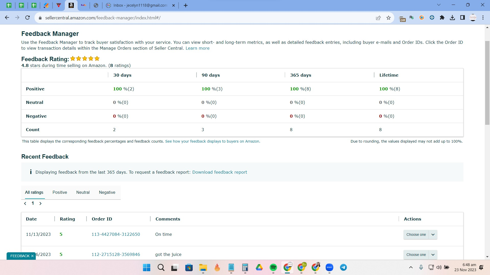
Task: Expand the Choose one dropdown for 'On time'
Action: click(x=420, y=235)
